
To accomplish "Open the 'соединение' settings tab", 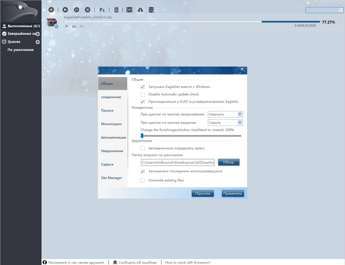I will click(x=112, y=97).
